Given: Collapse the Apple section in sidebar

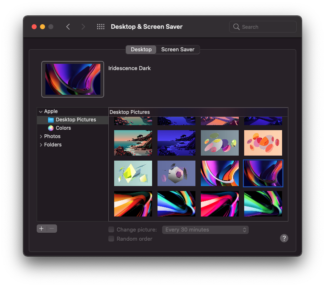Looking at the screenshot, I should point(40,111).
